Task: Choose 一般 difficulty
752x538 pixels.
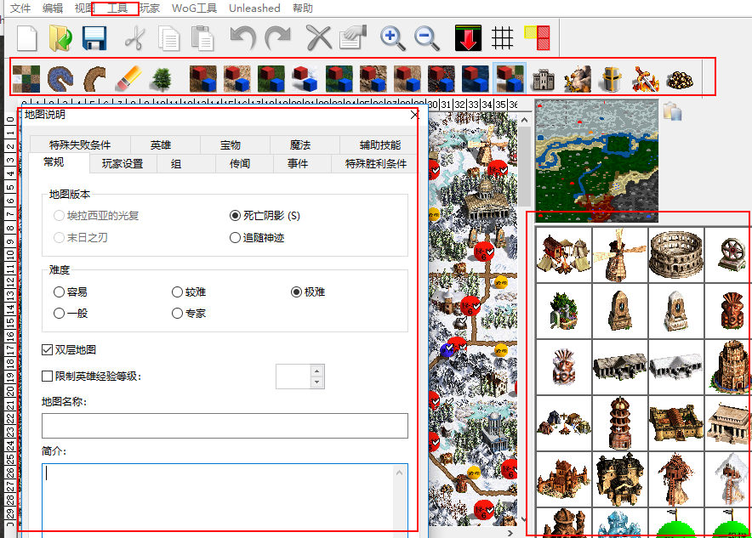Action: 71,314
